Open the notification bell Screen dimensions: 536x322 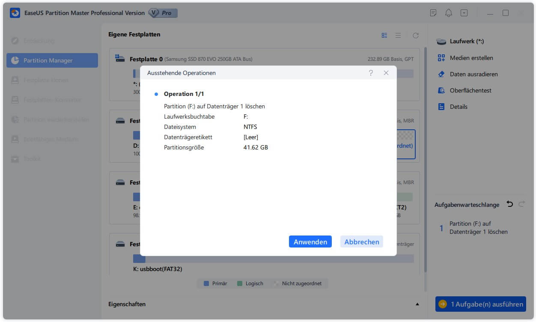tap(449, 13)
